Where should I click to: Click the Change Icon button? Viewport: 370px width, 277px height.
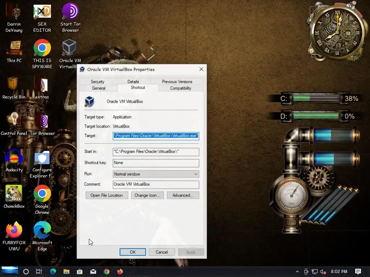147,195
